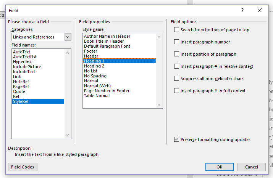This screenshot has width=273, height=178.
Task: Select IncludePicture field name
Action: tap(38, 67)
